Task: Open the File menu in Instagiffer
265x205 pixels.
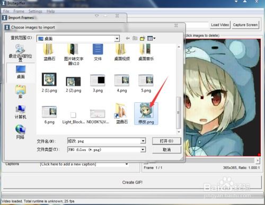Action: [x=6, y=11]
